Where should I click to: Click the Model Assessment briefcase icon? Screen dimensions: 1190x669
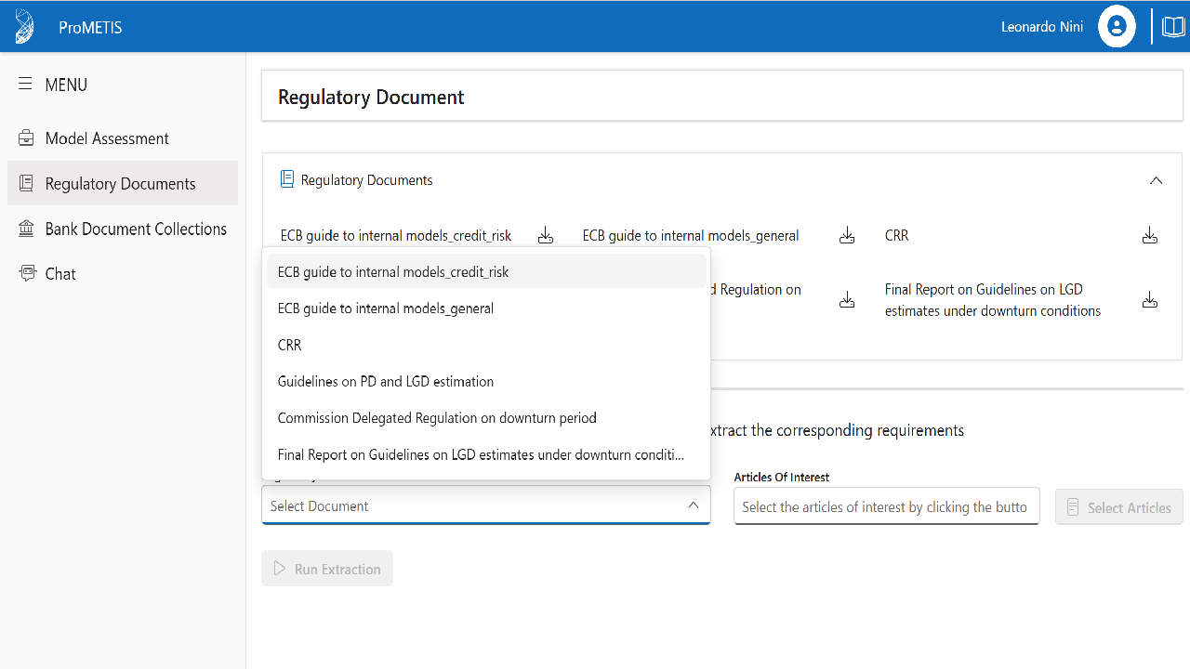pos(26,138)
